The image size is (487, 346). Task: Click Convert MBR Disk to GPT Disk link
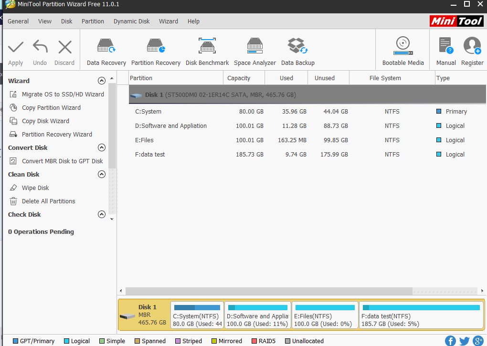[62, 161]
